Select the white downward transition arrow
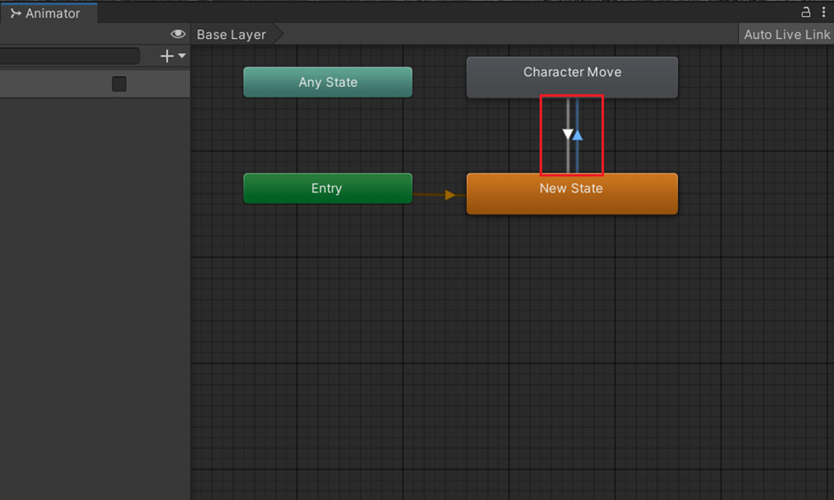 coord(568,135)
